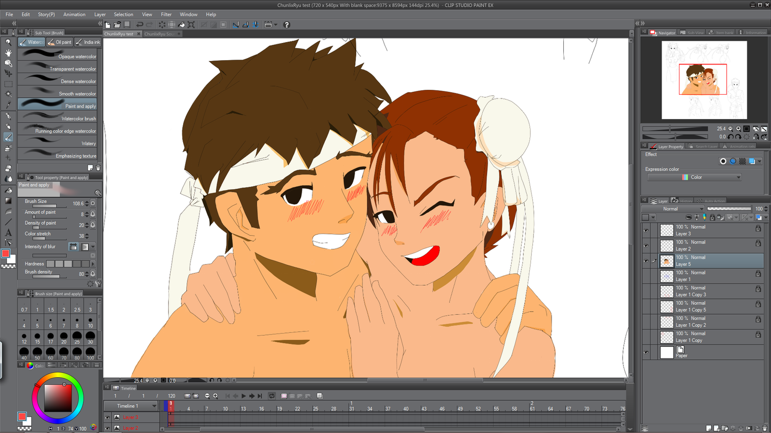Viewport: 771px width, 433px height.
Task: Select the Airbrush tool
Action: 8,148
